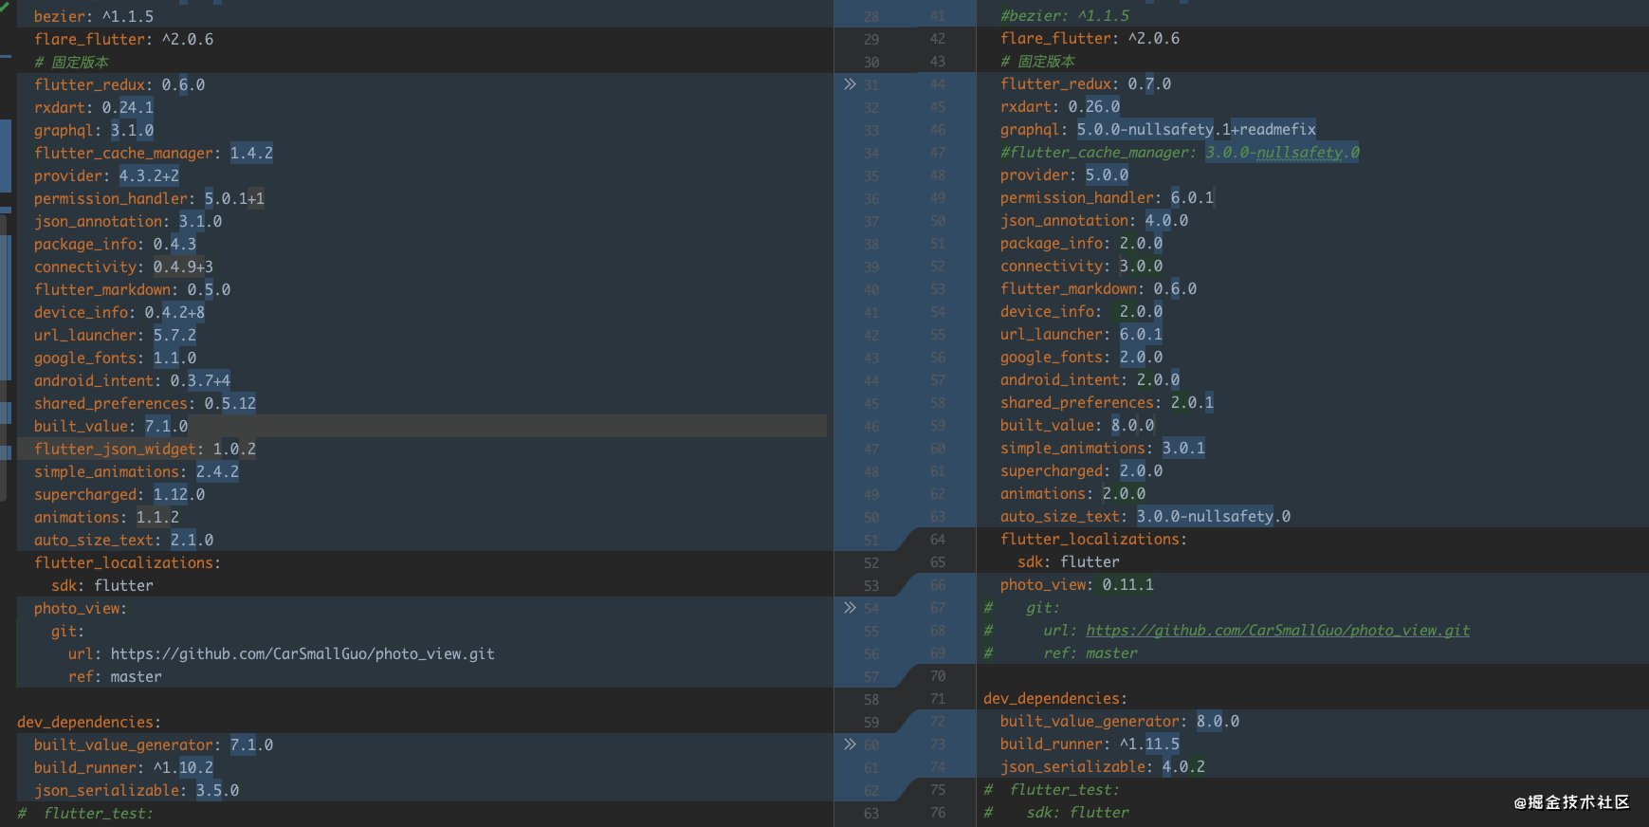Select provider: 5.0.0 line
This screenshot has height=827, width=1649.
click(x=1064, y=175)
